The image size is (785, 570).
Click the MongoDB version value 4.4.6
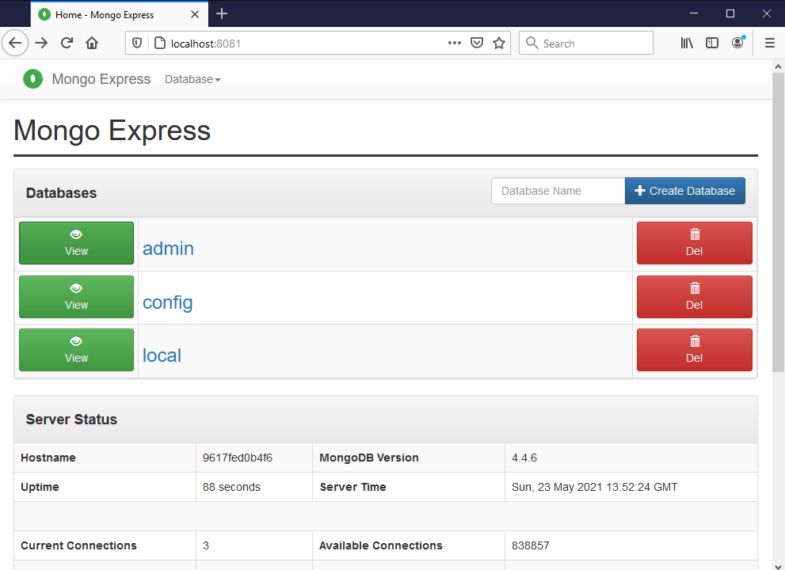tap(524, 458)
